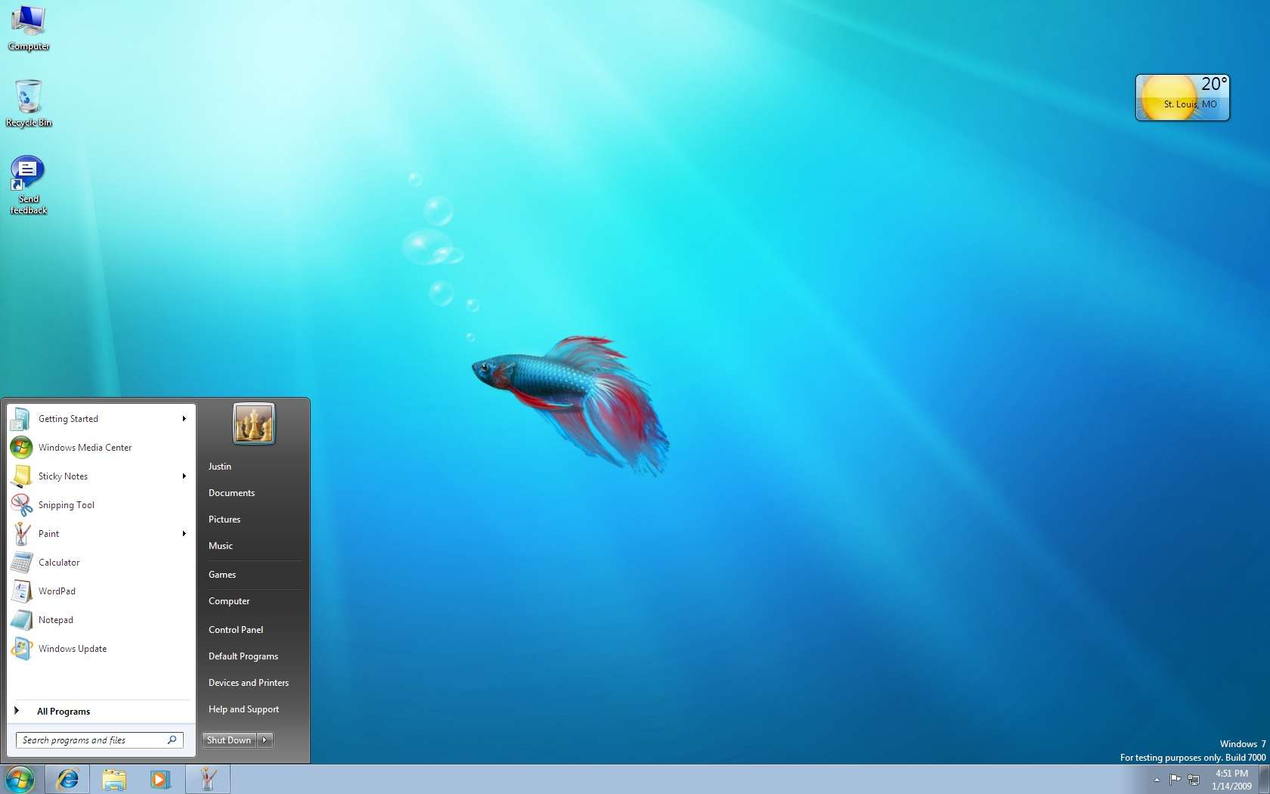Open Documents from the Start menu
1270x794 pixels.
coord(231,493)
